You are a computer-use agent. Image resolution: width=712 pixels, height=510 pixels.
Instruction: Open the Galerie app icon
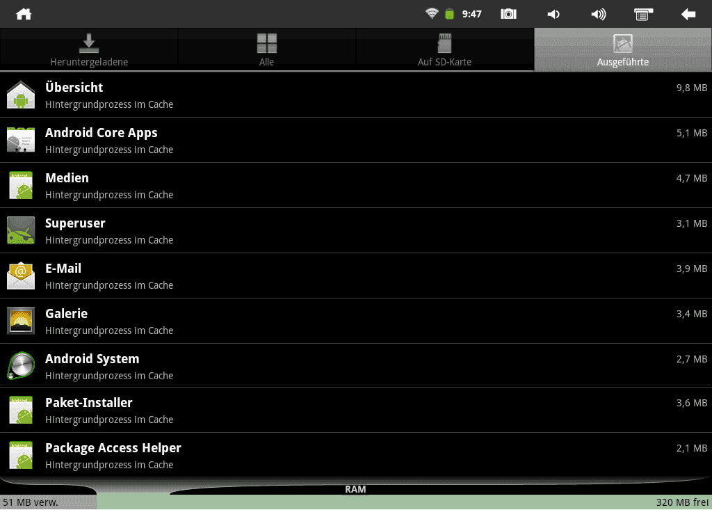[21, 321]
